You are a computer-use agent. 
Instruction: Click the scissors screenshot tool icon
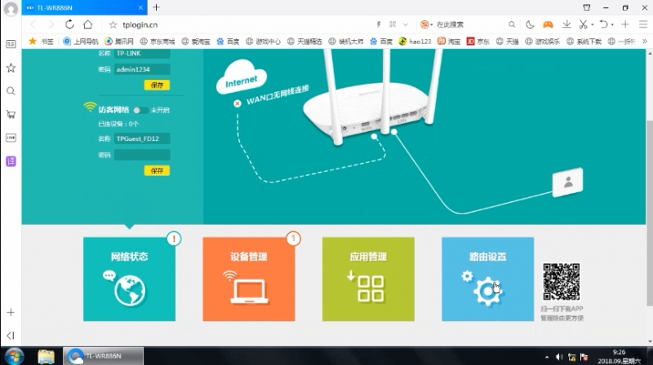[583, 24]
